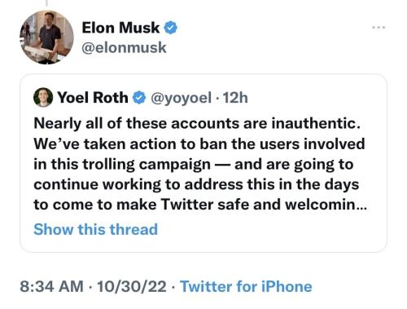407x309 pixels.
Task: Click the thread connector line above the avatar
Action: [x=46, y=2]
